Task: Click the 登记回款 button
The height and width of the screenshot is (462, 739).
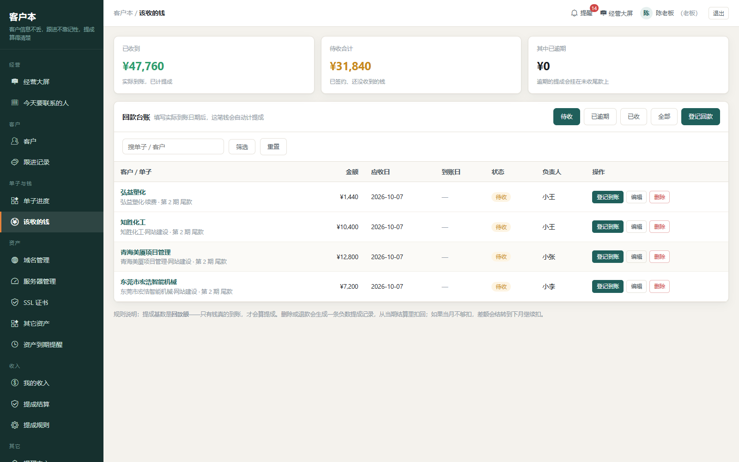Action: pos(701,116)
